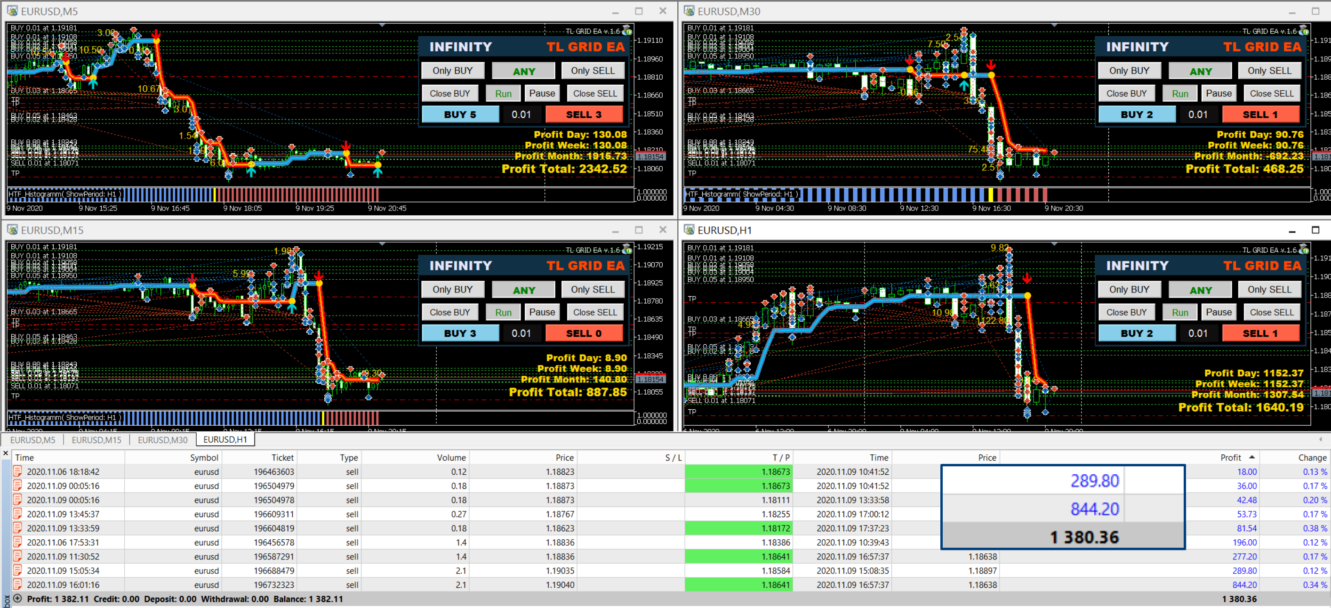The image size is (1331, 608).
Task: Click the EURUSD,H1 chart window title icon
Action: (689, 229)
